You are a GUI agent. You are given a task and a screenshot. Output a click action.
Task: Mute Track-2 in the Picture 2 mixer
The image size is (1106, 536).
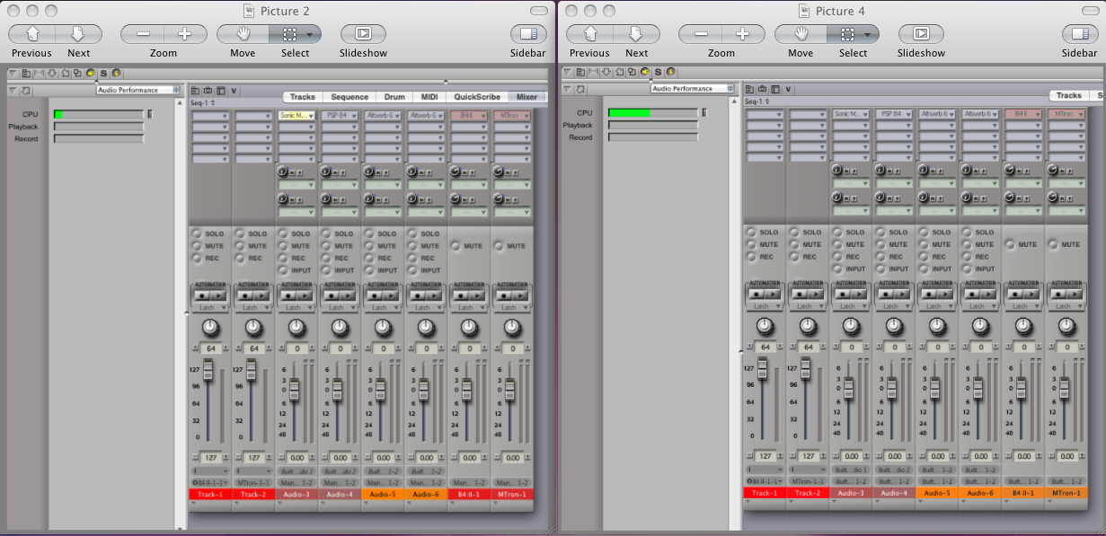click(x=240, y=246)
